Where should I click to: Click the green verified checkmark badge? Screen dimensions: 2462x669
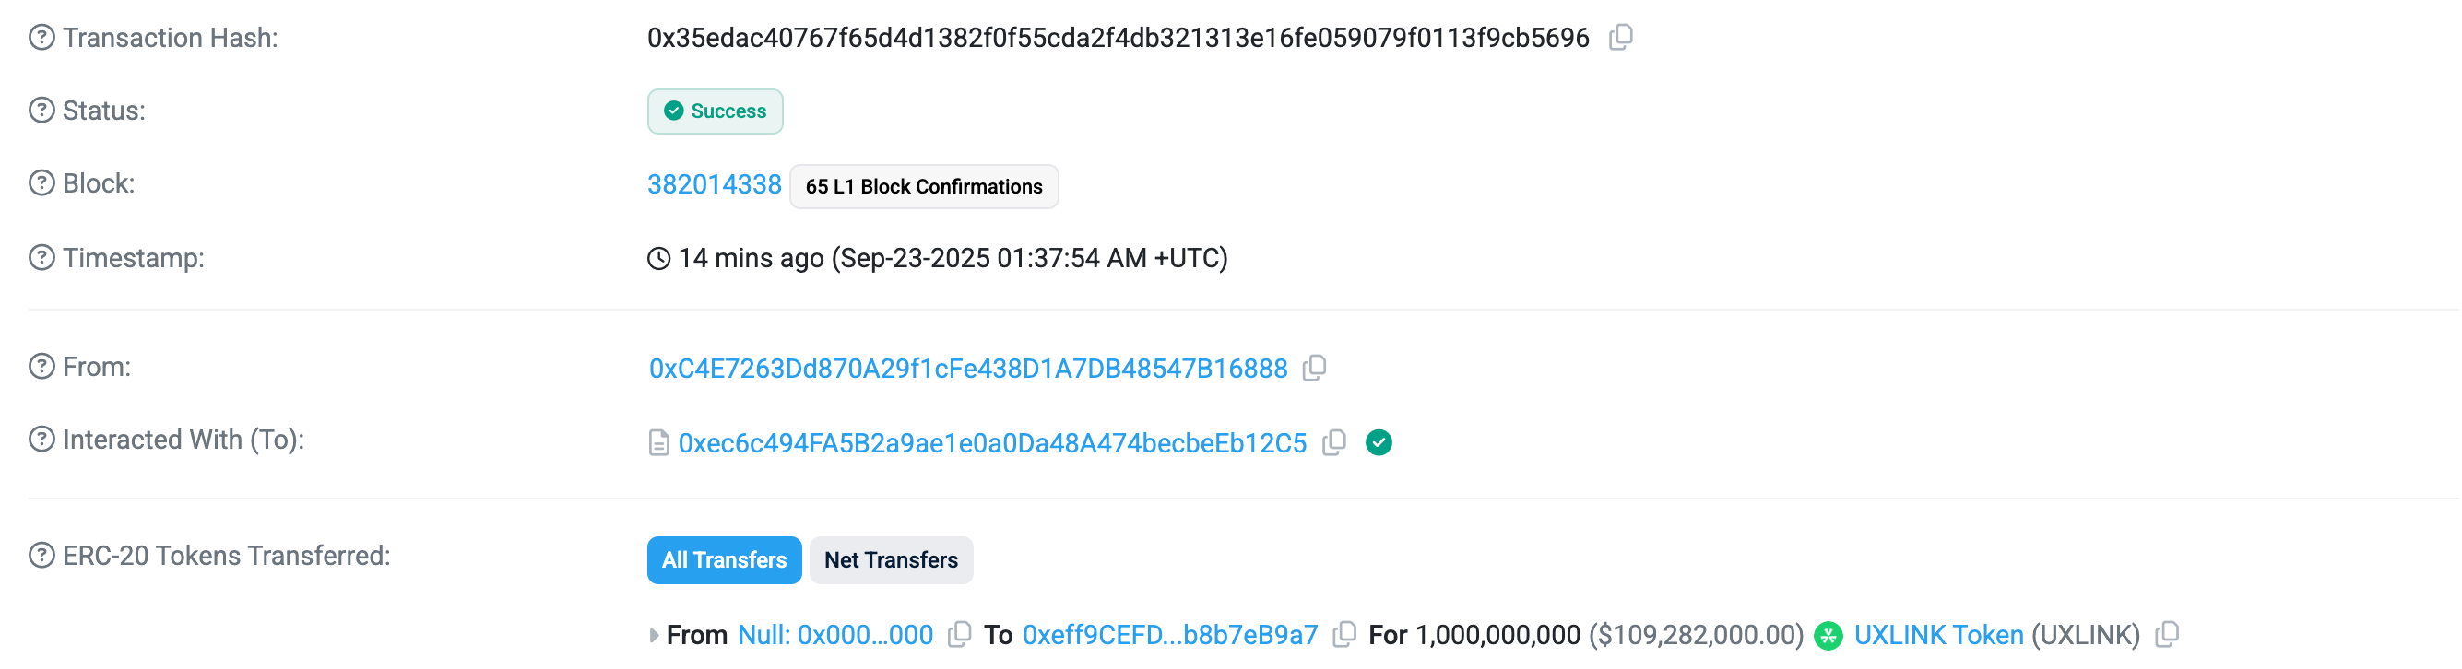(1379, 442)
